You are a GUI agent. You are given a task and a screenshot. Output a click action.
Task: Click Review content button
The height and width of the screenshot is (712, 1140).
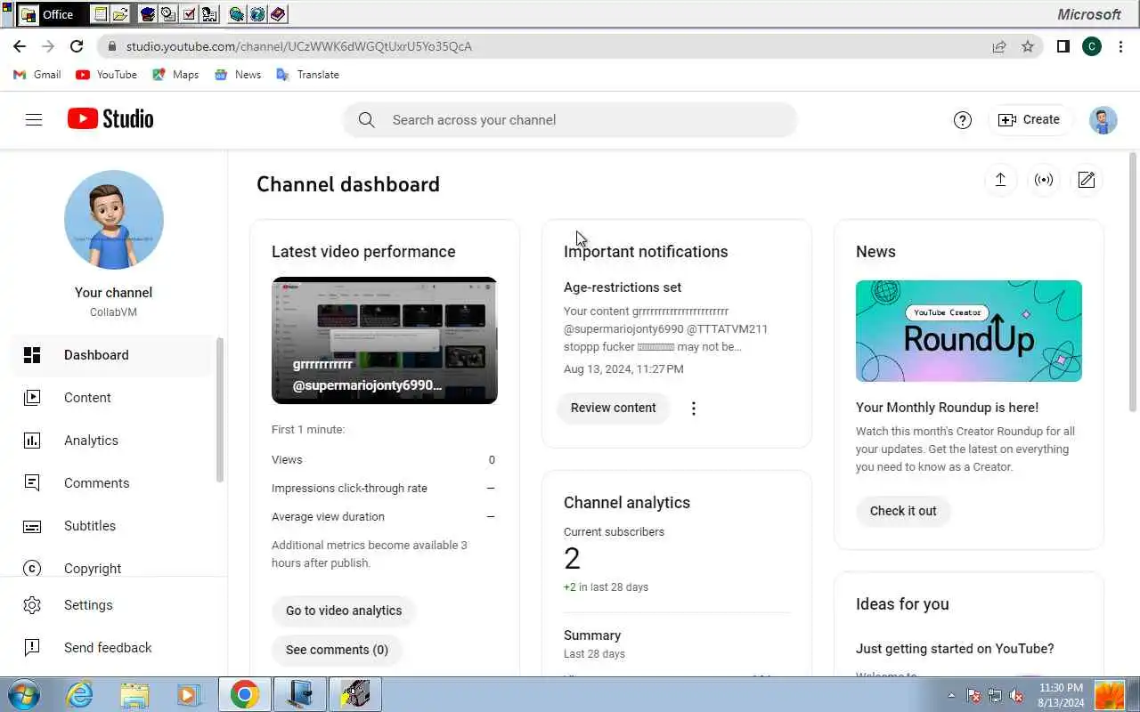coord(613,409)
